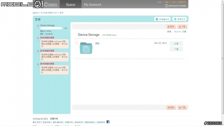Click 分享 share button for 測試
The height and width of the screenshot is (126, 224).
(176, 43)
